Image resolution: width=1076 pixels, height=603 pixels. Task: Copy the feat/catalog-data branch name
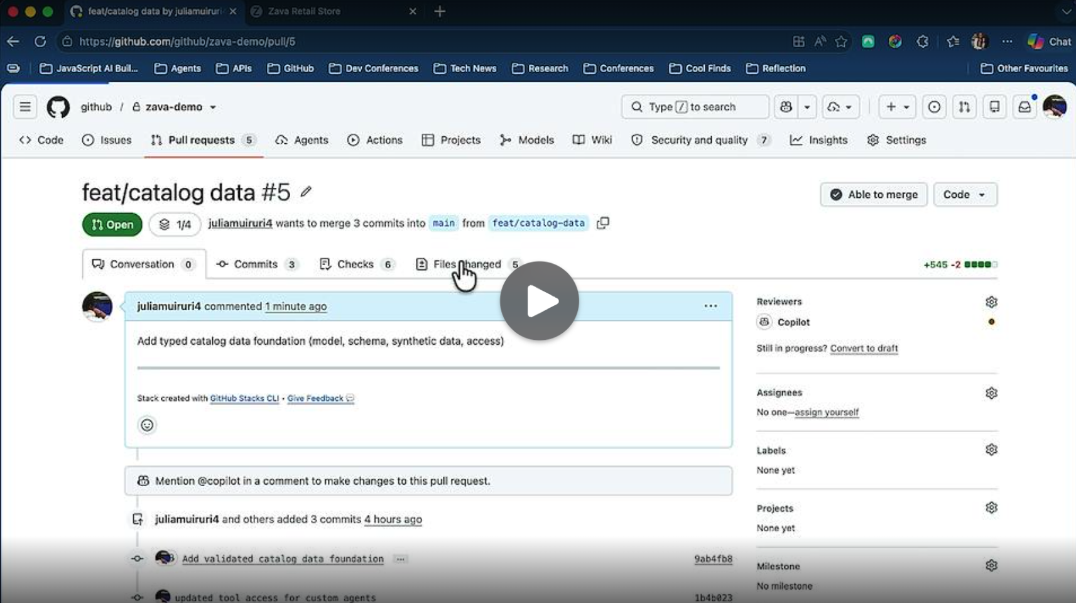(x=603, y=223)
